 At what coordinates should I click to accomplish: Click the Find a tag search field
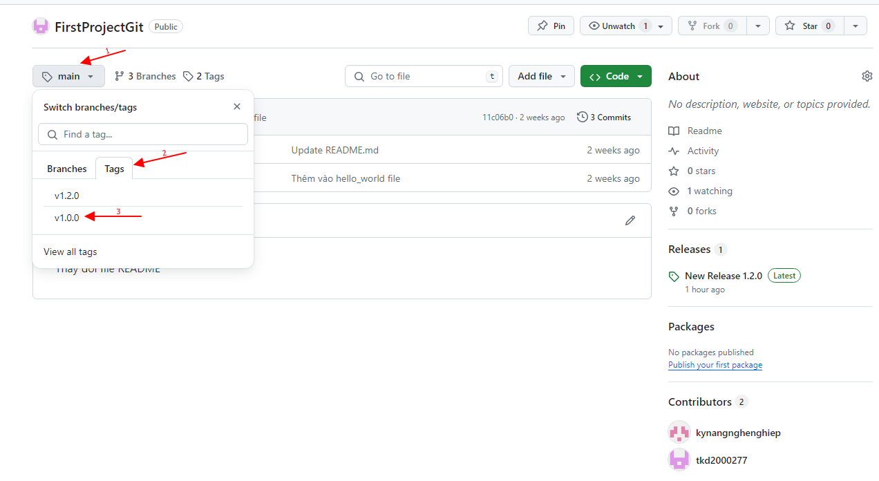click(x=143, y=134)
